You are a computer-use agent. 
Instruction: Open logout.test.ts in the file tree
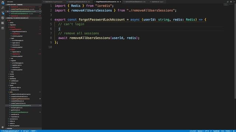point(16,52)
